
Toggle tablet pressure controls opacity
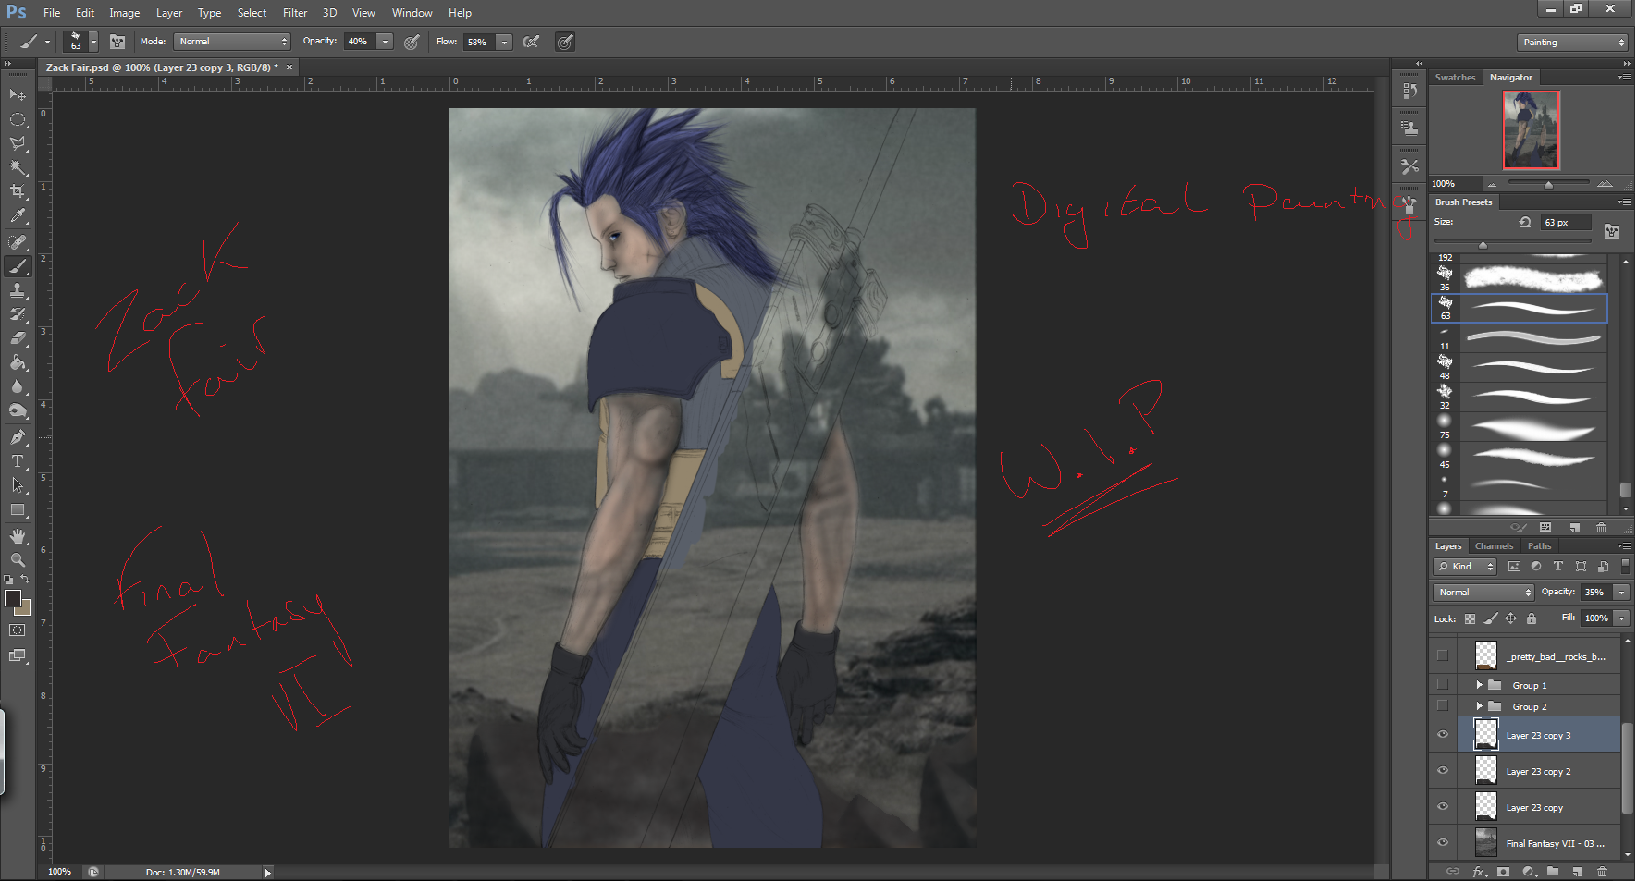[x=412, y=42]
